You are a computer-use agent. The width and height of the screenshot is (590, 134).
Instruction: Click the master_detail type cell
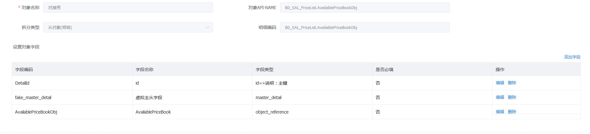point(269,98)
